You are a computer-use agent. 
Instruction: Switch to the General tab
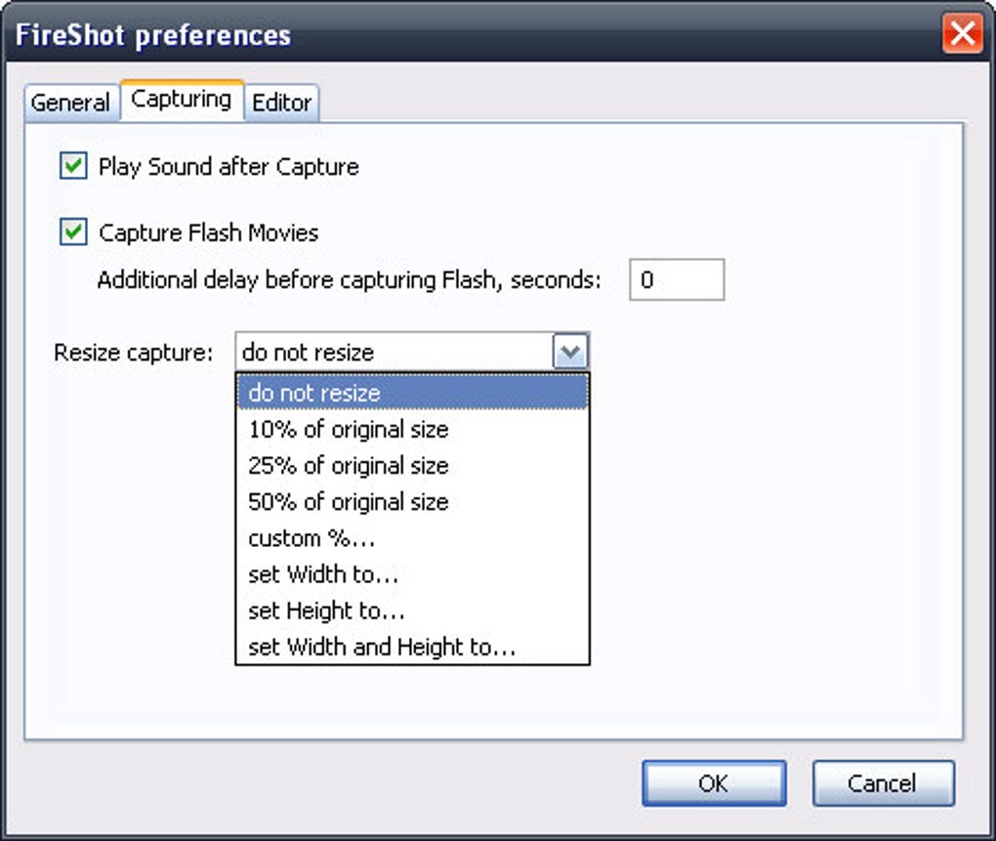[70, 103]
